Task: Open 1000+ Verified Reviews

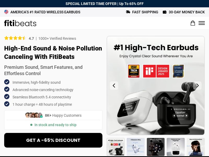Action: 57,38
